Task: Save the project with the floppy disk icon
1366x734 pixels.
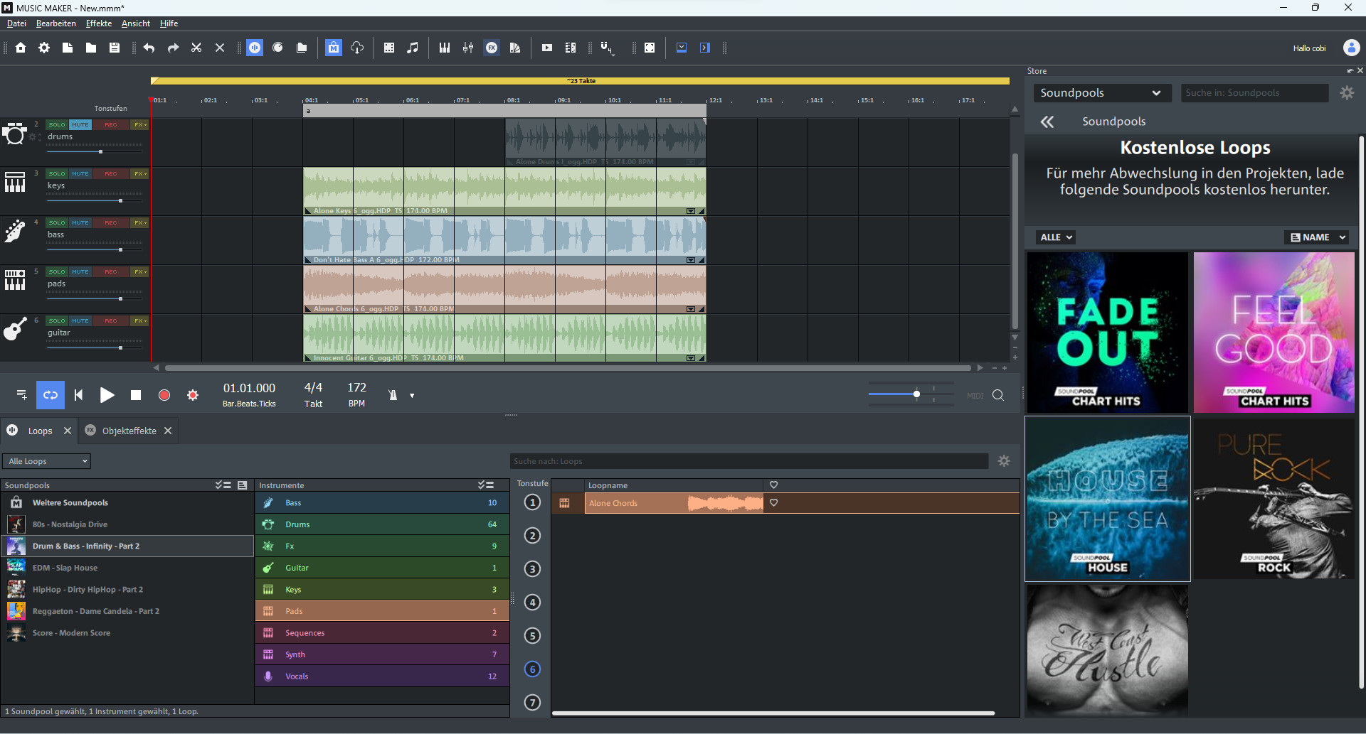Action: [x=115, y=48]
